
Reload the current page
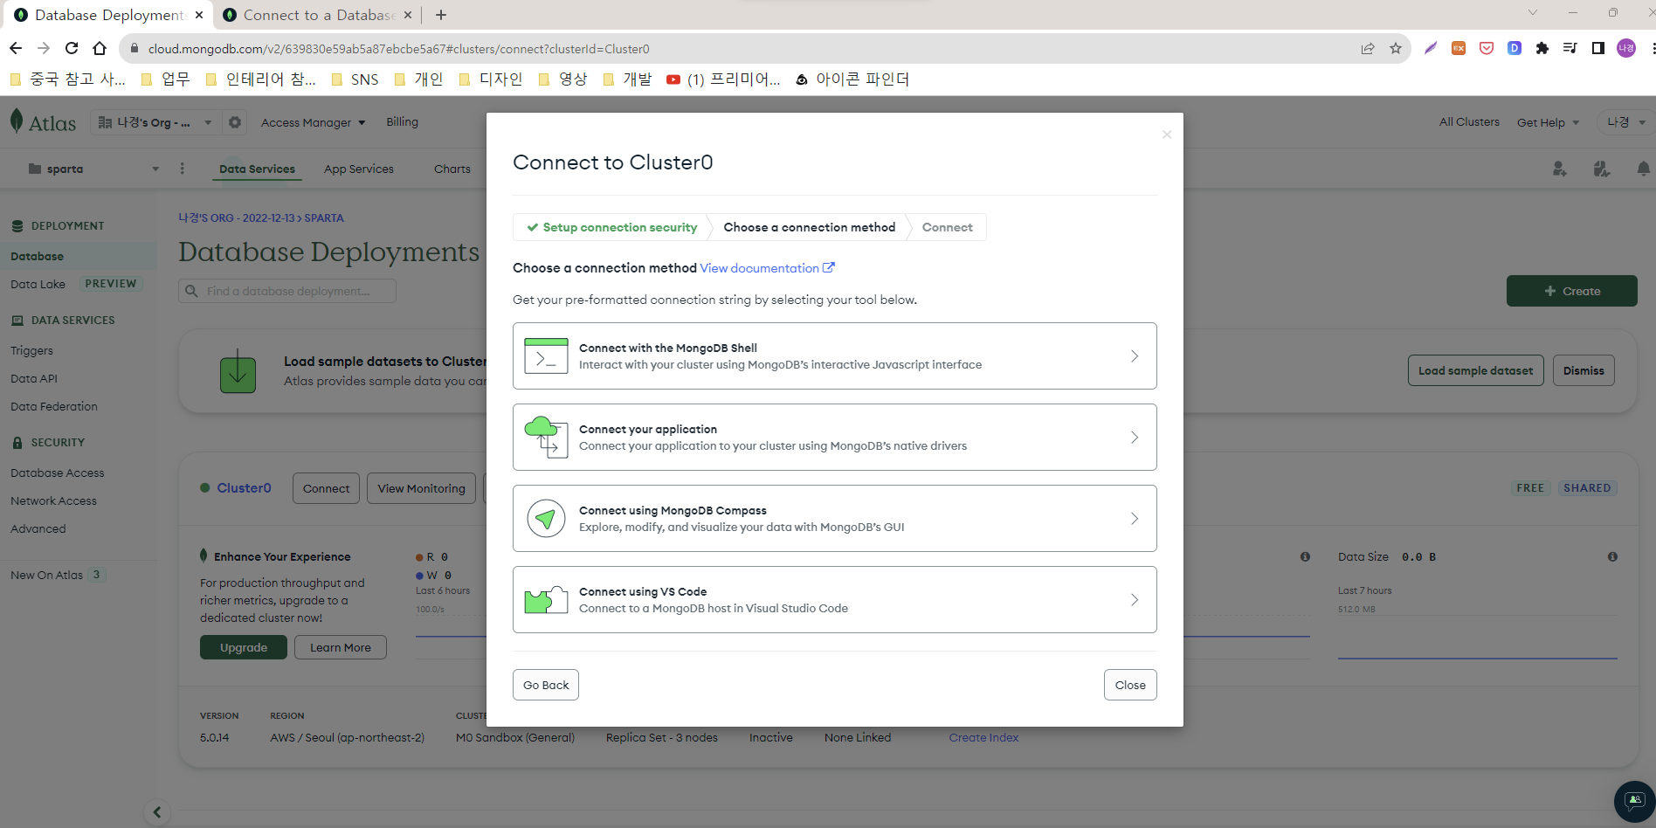72,48
